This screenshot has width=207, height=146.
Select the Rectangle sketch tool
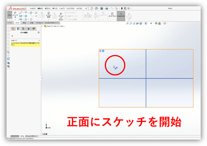[x=21, y=16]
